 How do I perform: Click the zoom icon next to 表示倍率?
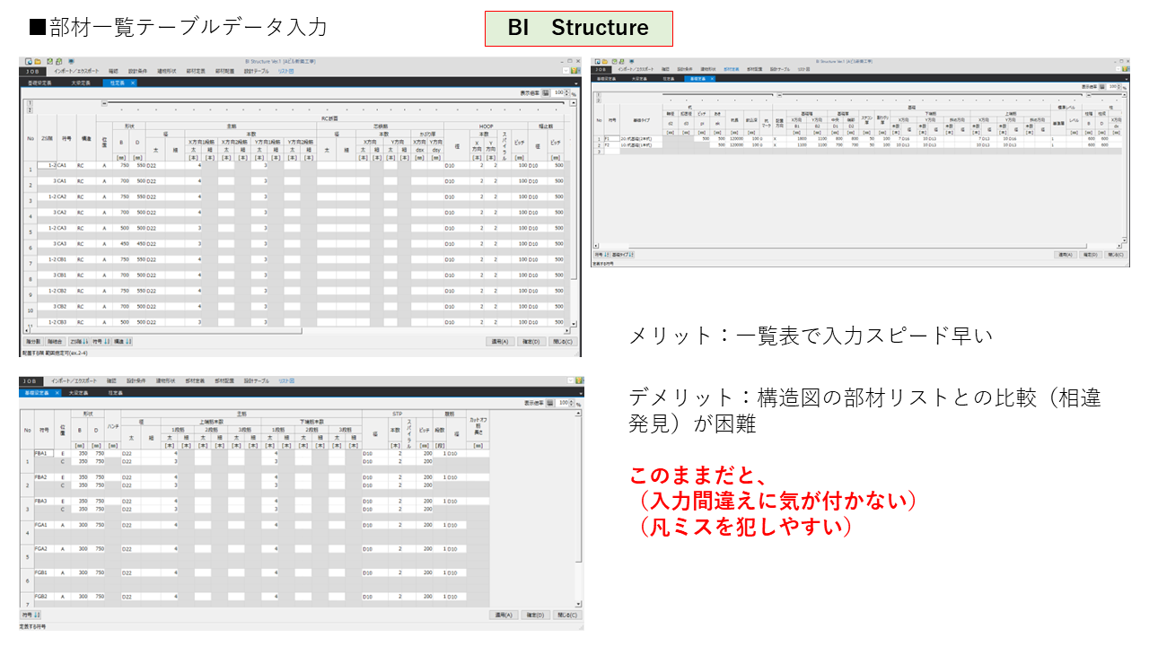(x=546, y=93)
